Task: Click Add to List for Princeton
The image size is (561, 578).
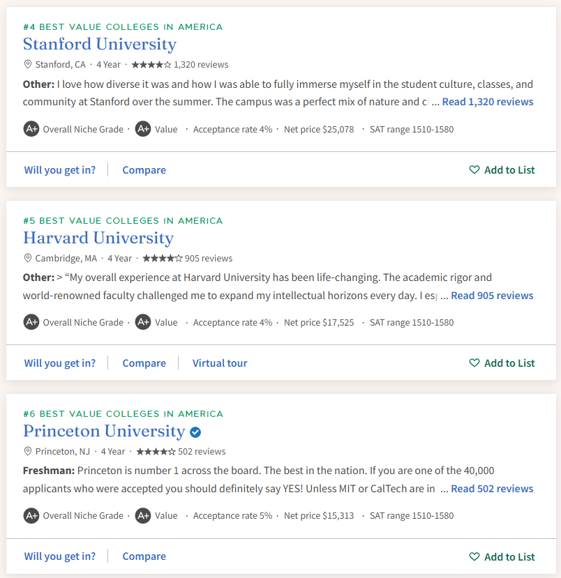Action: (509, 556)
